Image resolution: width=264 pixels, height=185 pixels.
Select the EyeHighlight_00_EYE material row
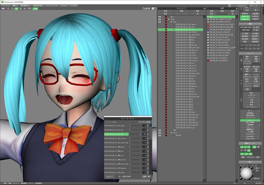point(221,35)
